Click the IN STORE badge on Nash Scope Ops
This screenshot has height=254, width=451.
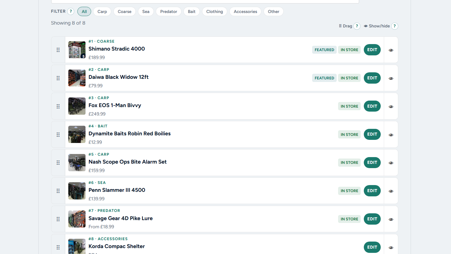(x=349, y=162)
